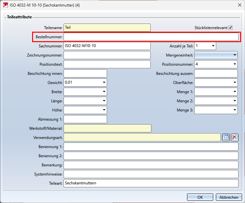Image resolution: width=245 pixels, height=203 pixels.
Task: Expand the Menge 1 dropdown
Action: point(235,92)
